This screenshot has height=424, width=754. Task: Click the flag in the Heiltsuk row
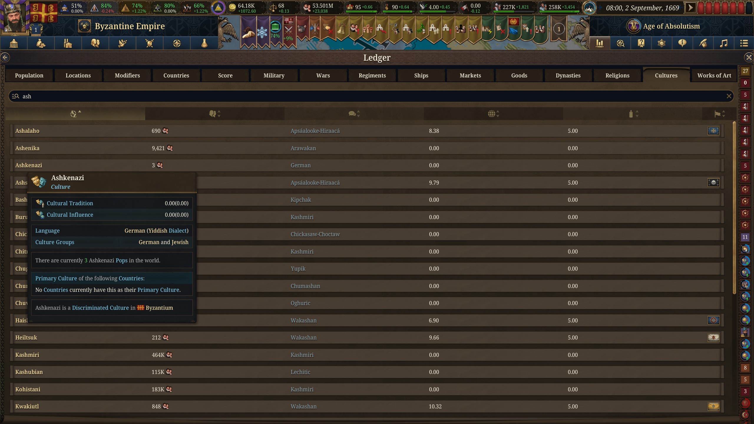[x=713, y=337]
